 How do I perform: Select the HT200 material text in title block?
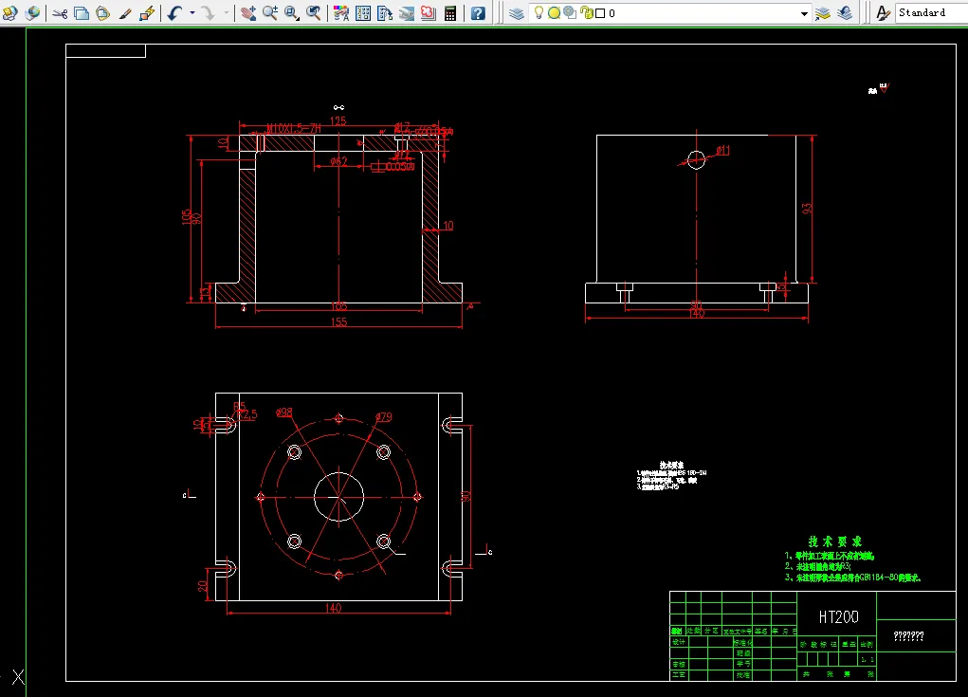(x=838, y=616)
